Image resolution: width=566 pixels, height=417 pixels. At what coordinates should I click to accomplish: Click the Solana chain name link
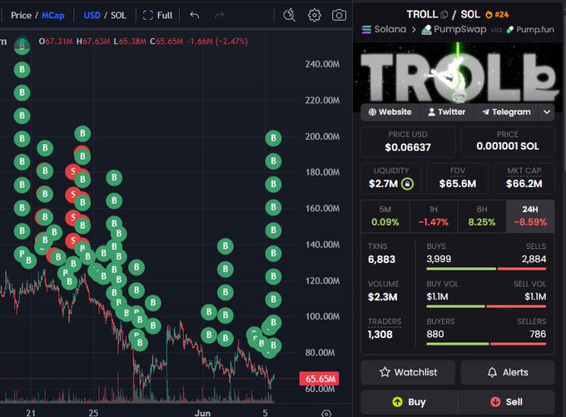390,29
